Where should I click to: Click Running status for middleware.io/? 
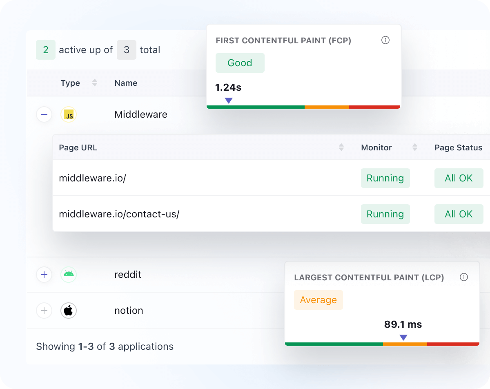[x=385, y=178]
